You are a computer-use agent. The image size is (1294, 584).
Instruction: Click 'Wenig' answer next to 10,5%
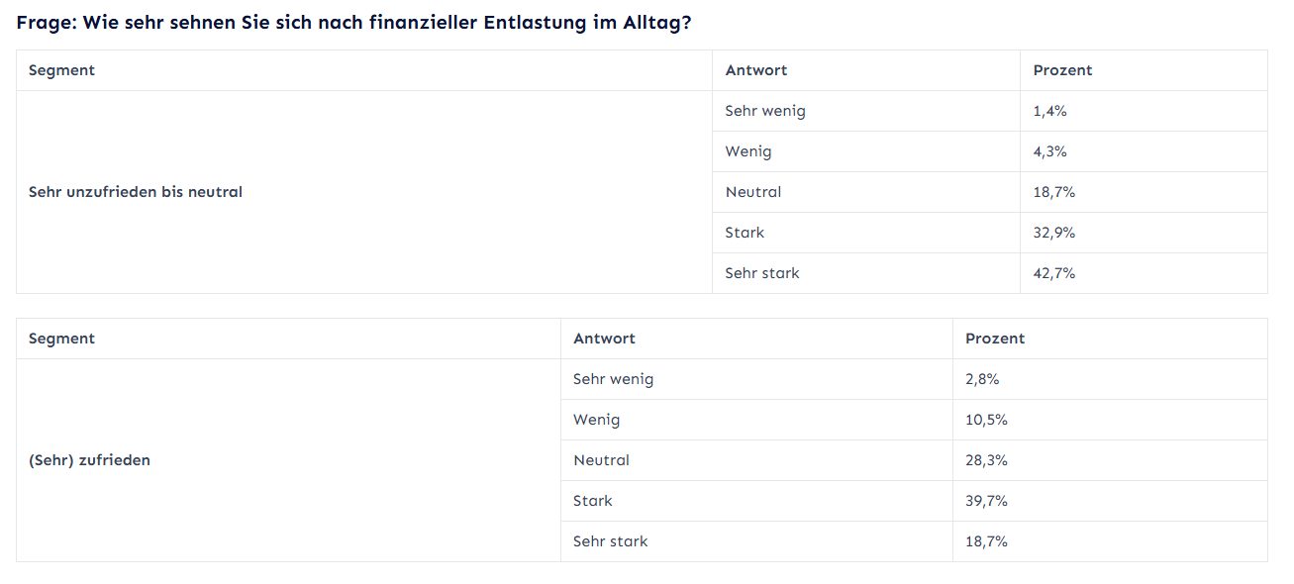[x=597, y=420]
